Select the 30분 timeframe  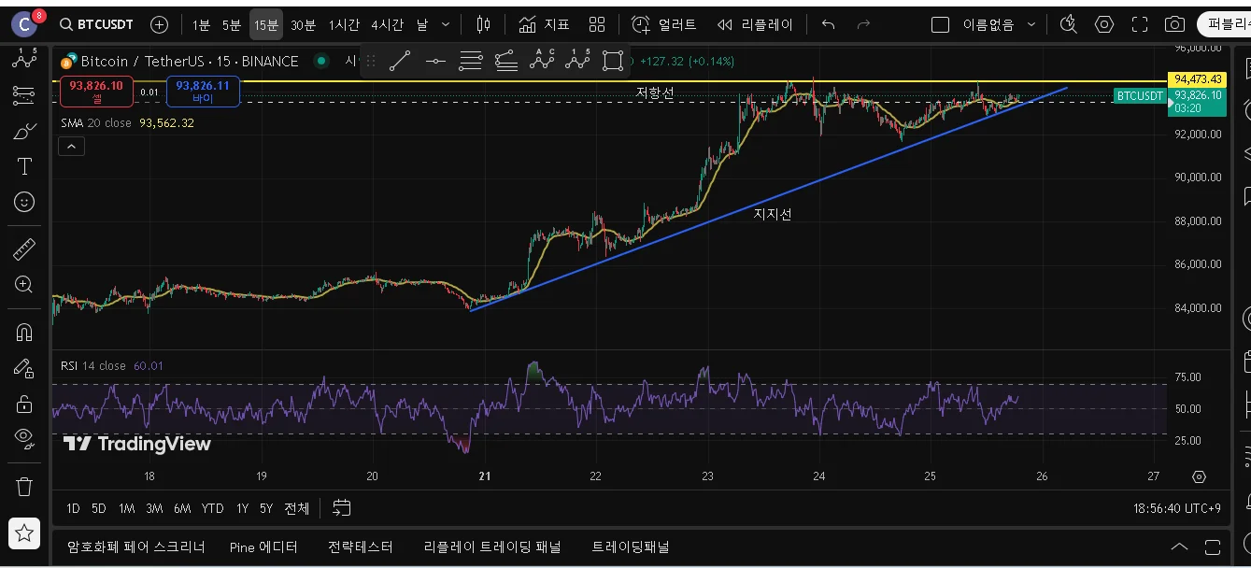click(303, 25)
